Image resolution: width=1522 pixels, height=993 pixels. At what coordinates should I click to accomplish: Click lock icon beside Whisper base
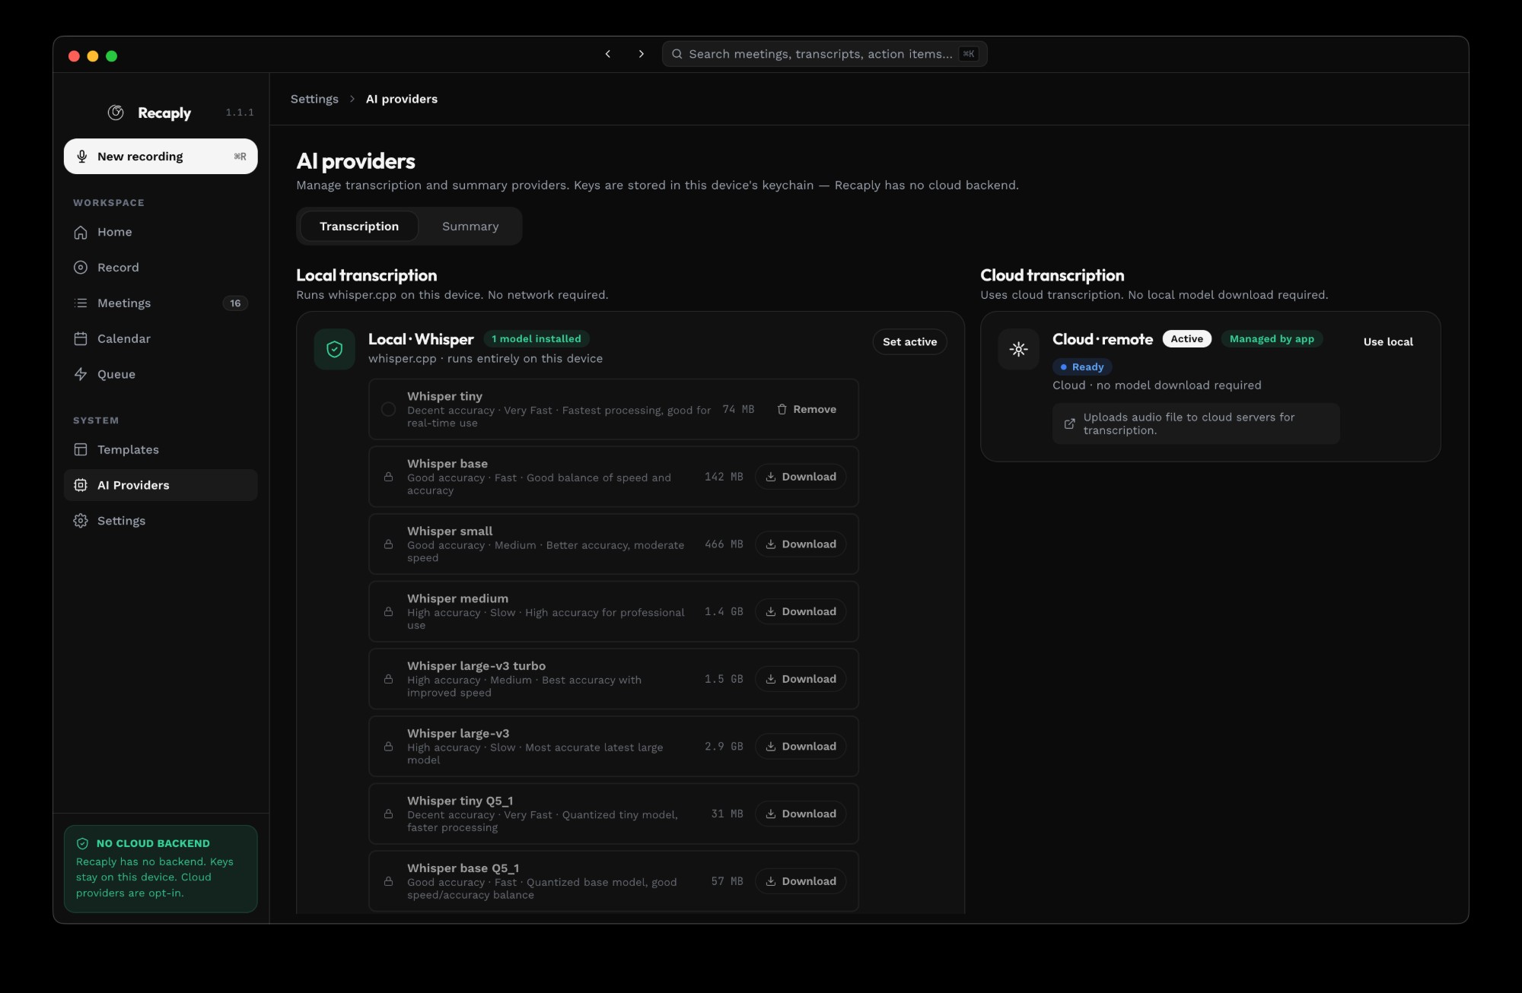388,477
